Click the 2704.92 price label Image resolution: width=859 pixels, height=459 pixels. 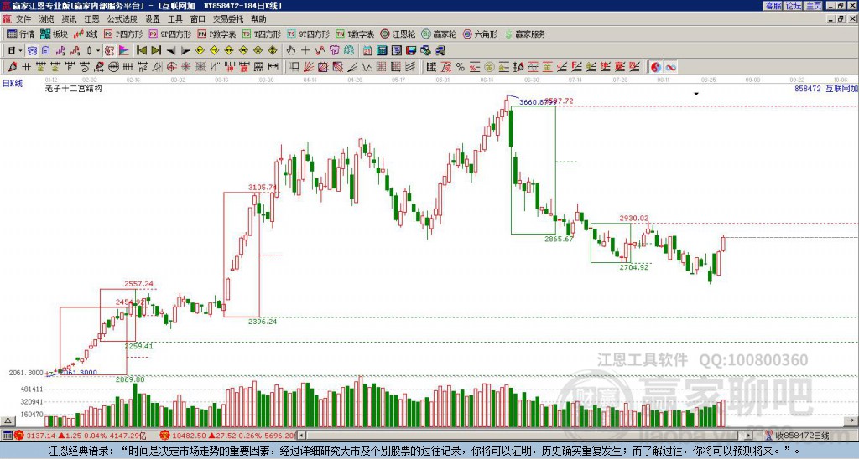(634, 267)
